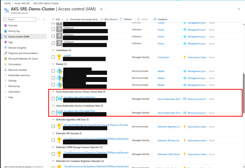245x168 pixels.
Task: Click the Cost analysis dollar icon
Action: [6, 64]
